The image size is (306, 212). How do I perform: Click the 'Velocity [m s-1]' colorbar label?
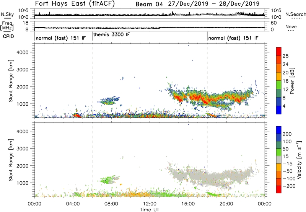pos(299,160)
